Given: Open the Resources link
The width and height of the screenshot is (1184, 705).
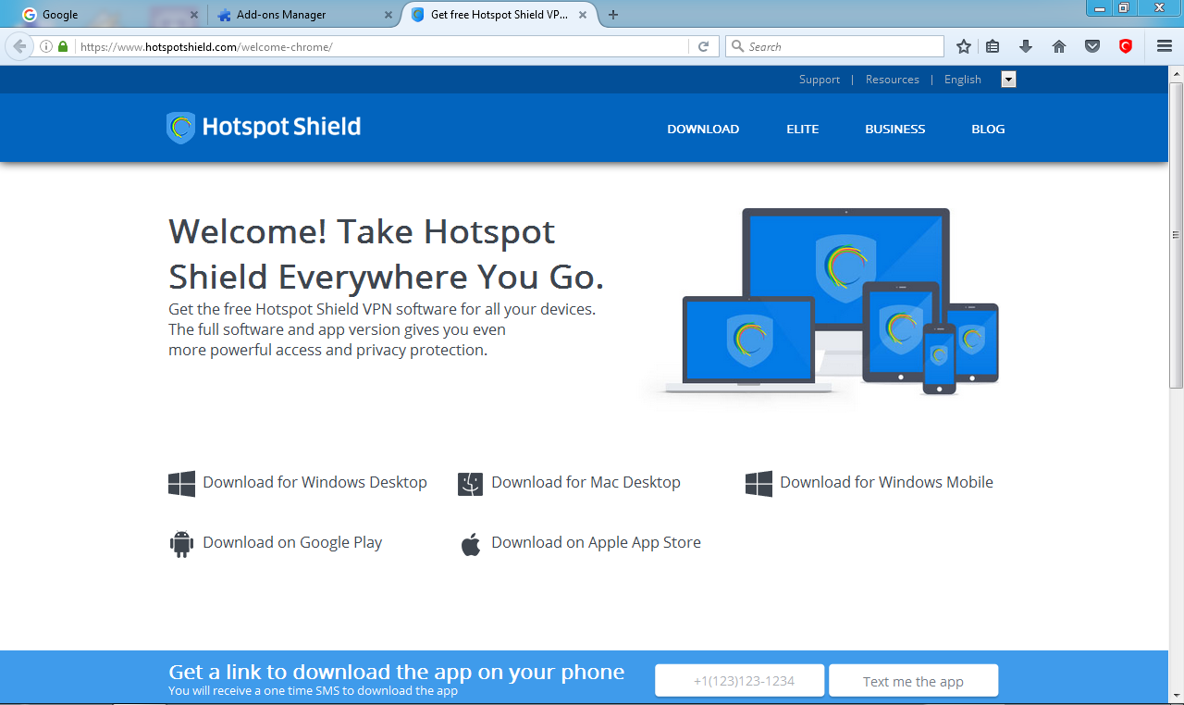Looking at the screenshot, I should tap(893, 80).
